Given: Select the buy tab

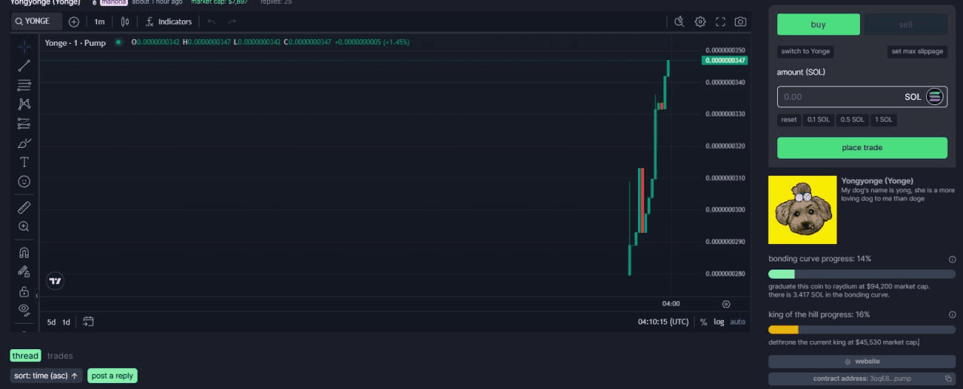Looking at the screenshot, I should pos(819,24).
